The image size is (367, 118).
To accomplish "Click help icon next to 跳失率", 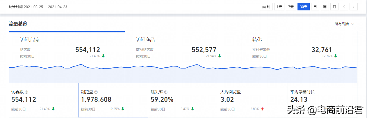I will [x=166, y=92].
